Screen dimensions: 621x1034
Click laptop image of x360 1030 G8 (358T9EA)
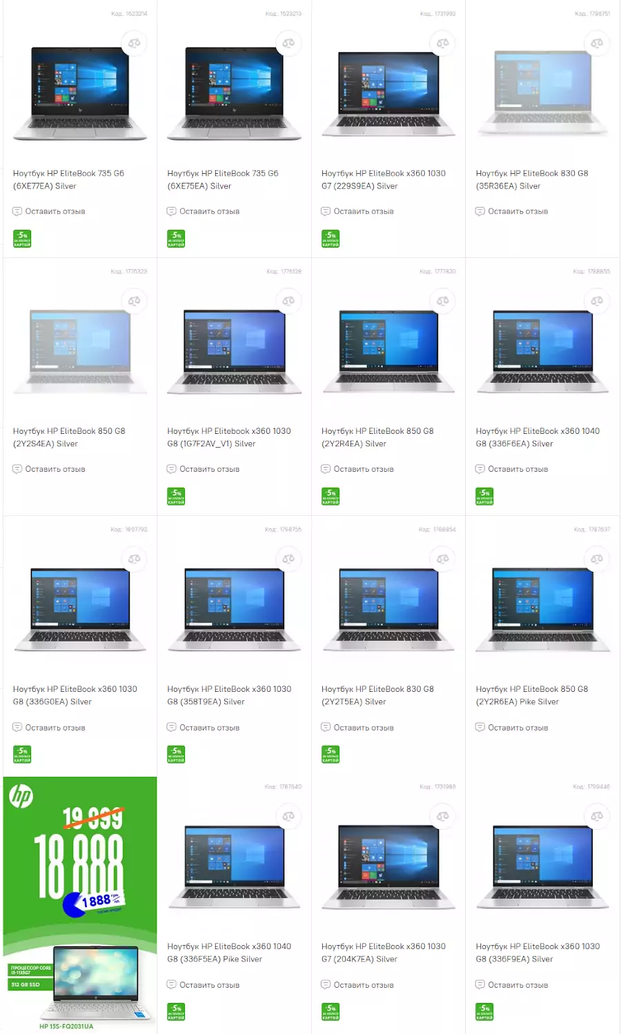(x=235, y=610)
